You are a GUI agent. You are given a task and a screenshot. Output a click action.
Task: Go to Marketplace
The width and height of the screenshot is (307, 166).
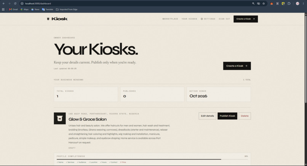(170, 19)
